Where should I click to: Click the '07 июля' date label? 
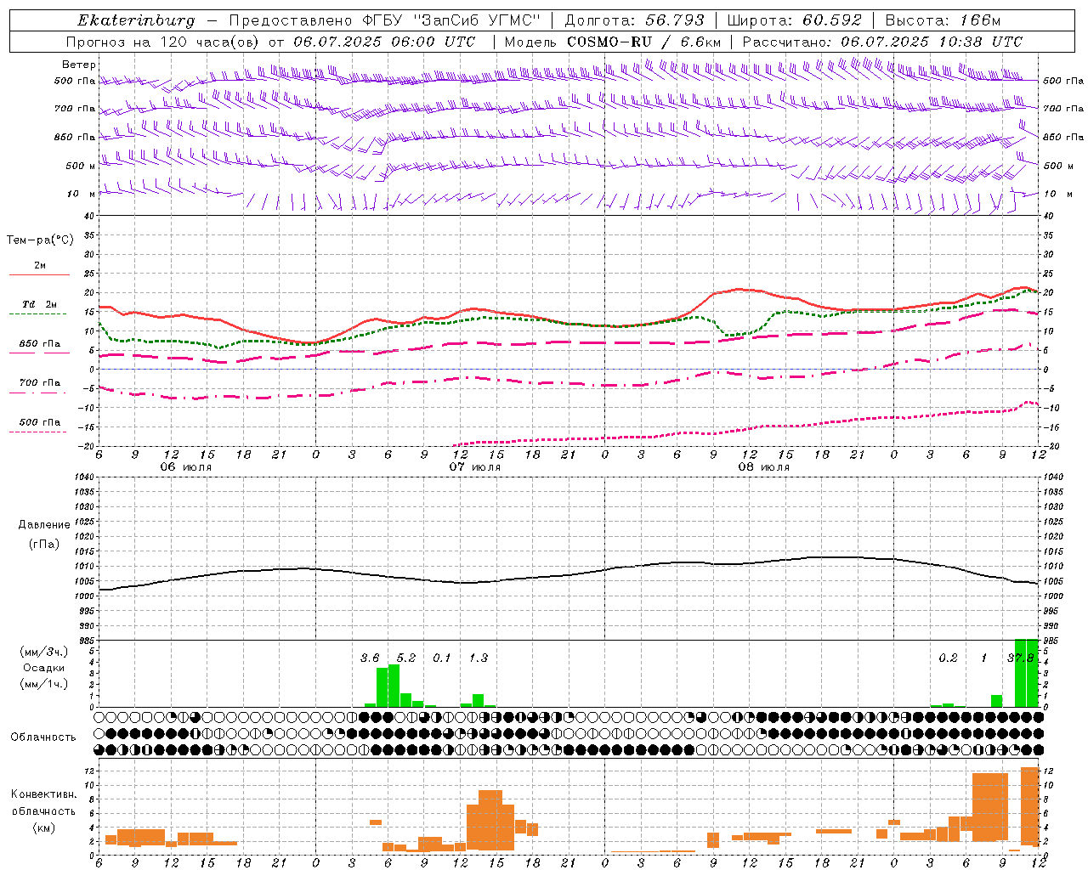(475, 467)
